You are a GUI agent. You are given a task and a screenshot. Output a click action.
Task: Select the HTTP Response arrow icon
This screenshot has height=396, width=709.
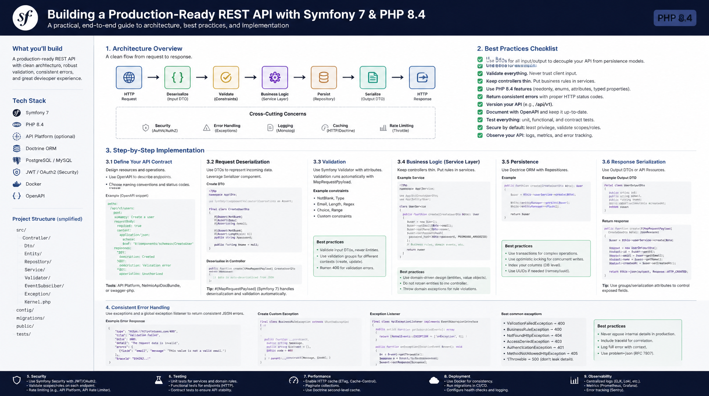coord(422,78)
